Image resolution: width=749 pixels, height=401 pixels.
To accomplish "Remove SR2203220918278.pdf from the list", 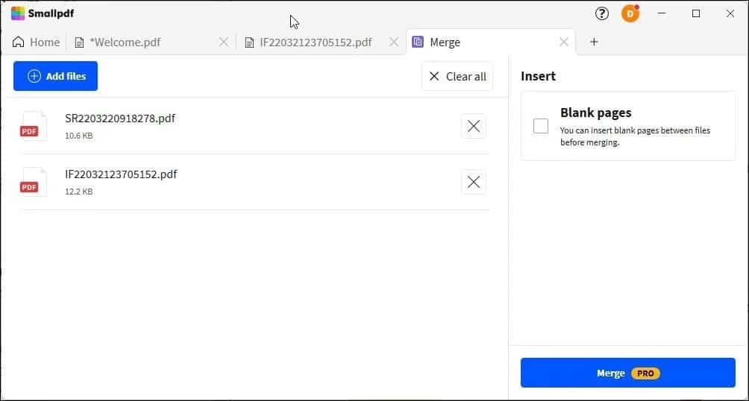I will coord(474,127).
